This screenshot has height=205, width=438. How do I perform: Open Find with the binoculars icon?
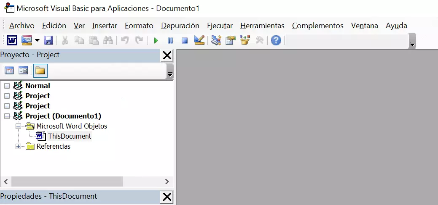point(108,41)
